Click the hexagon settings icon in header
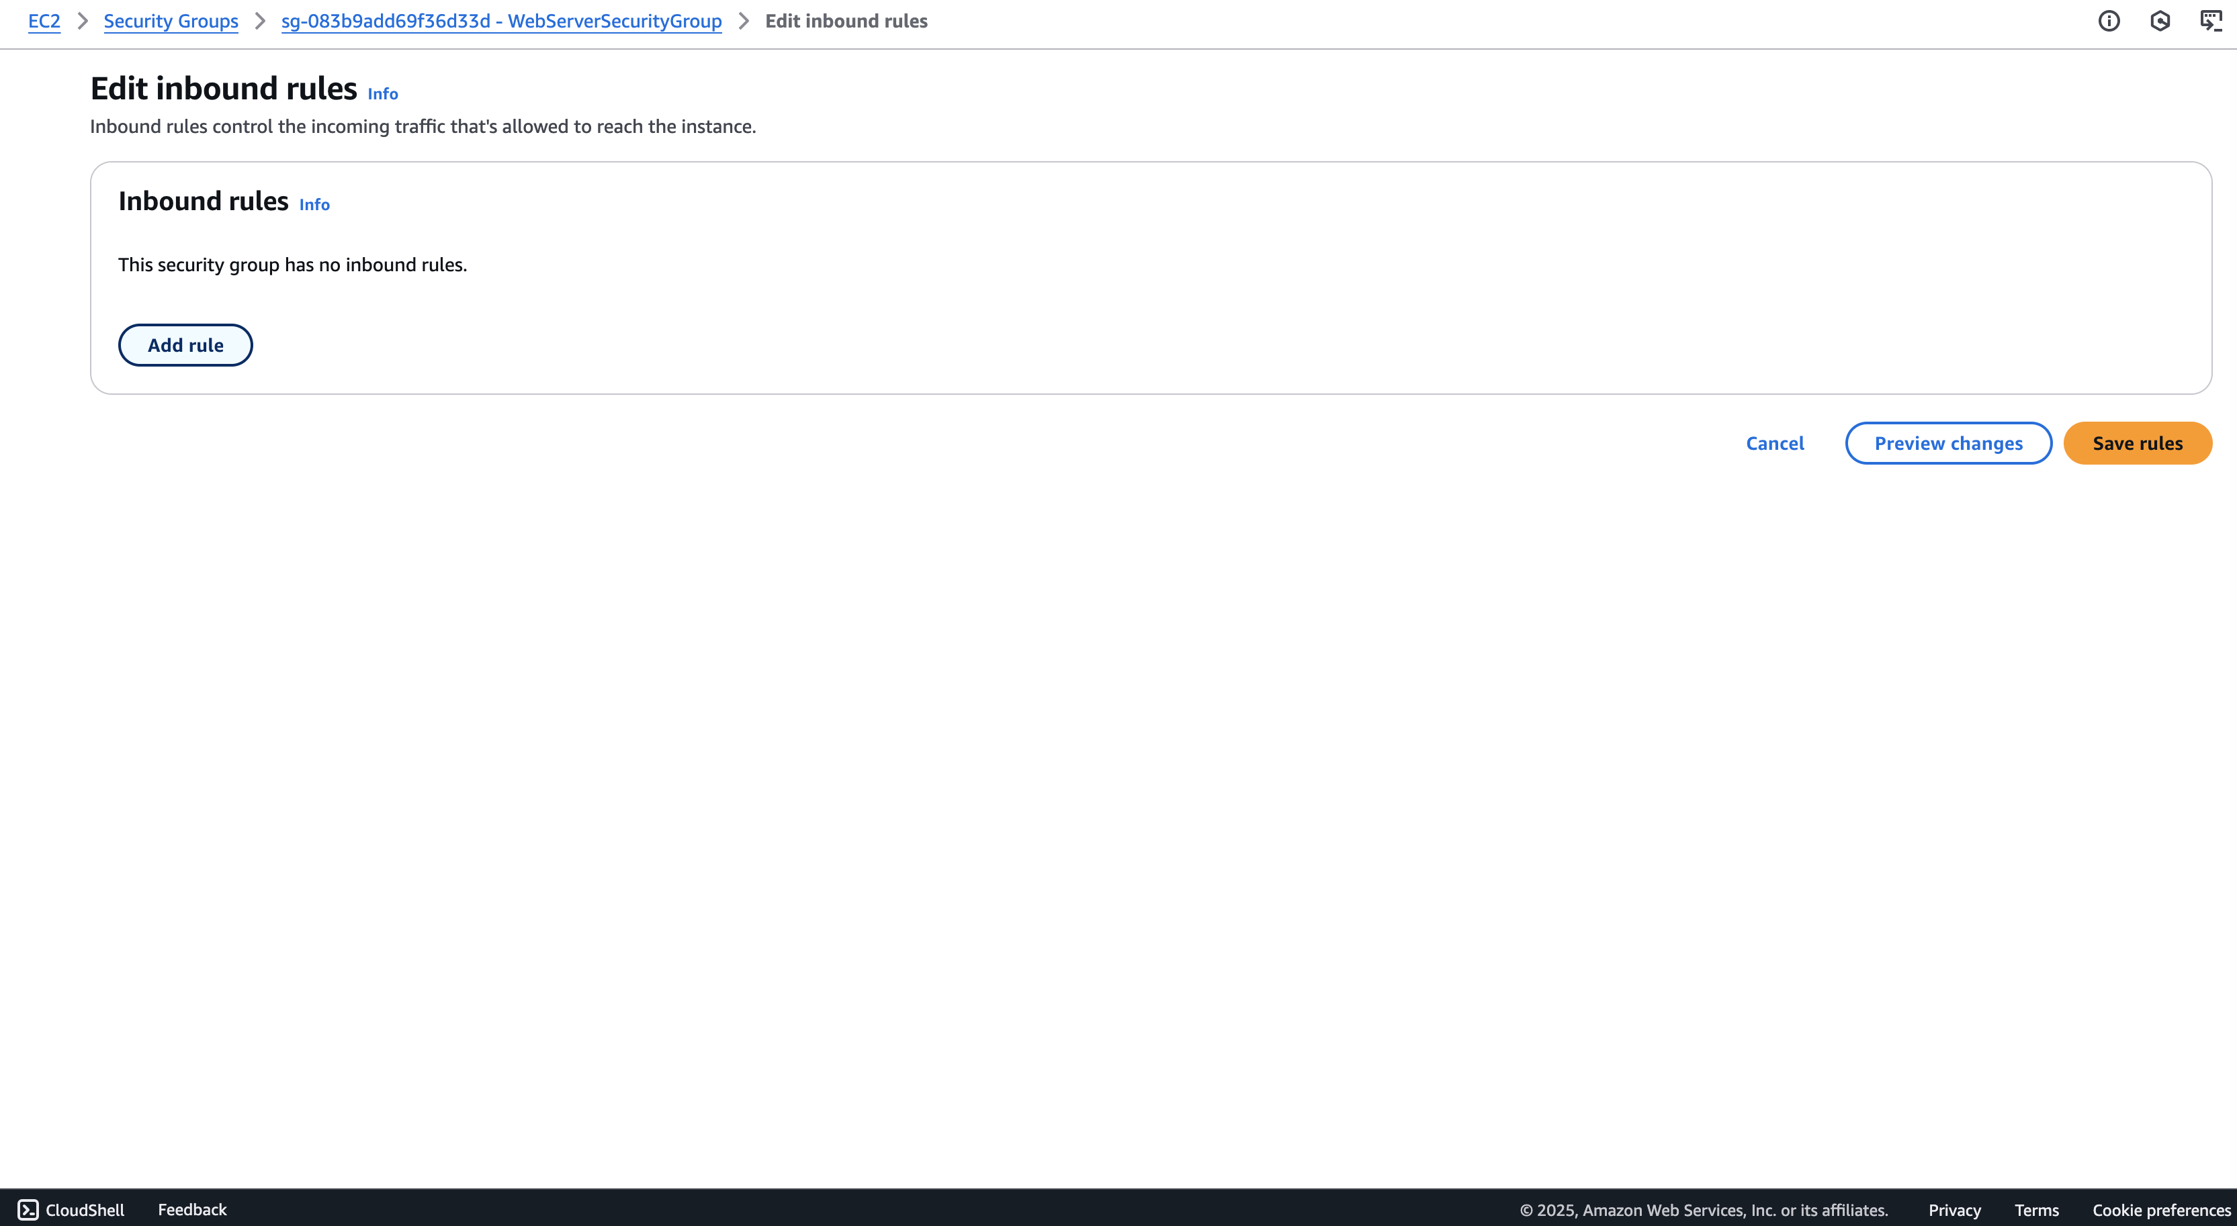The width and height of the screenshot is (2237, 1226). pyautogui.click(x=2160, y=21)
